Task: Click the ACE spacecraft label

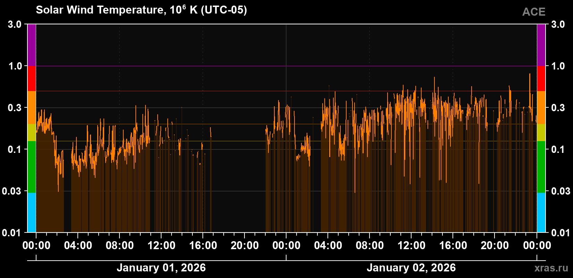Action: point(534,12)
